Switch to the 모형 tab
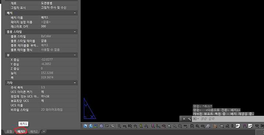 point(9,131)
